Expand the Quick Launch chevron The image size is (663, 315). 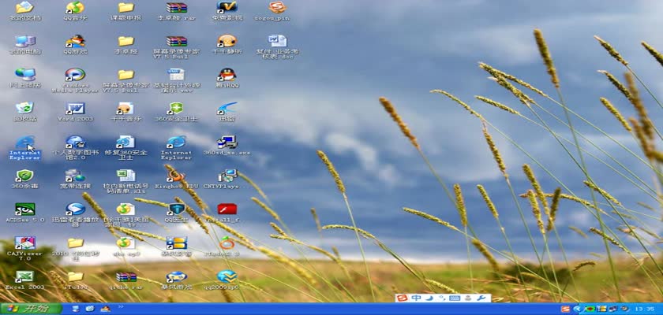pyautogui.click(x=121, y=307)
